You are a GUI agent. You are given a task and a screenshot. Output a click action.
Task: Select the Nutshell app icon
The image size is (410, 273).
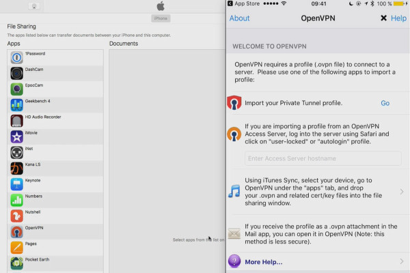[x=16, y=216]
